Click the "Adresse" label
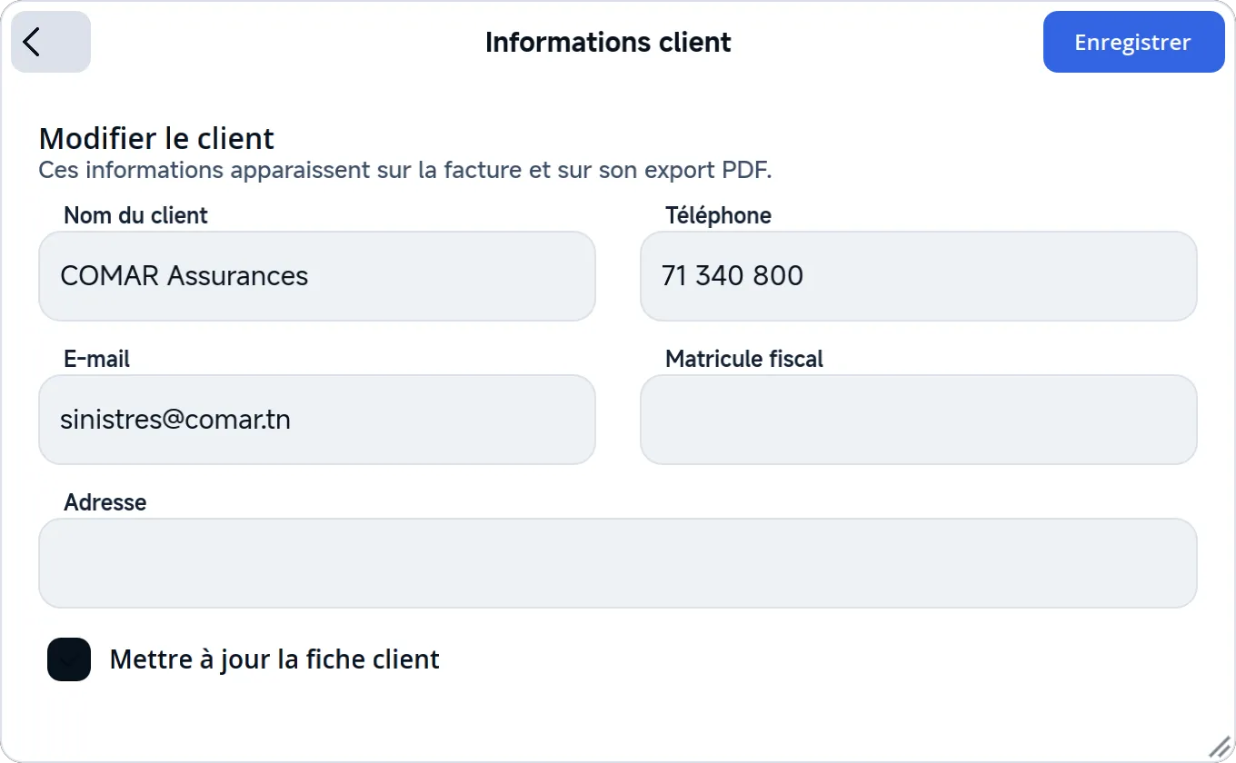 point(105,502)
